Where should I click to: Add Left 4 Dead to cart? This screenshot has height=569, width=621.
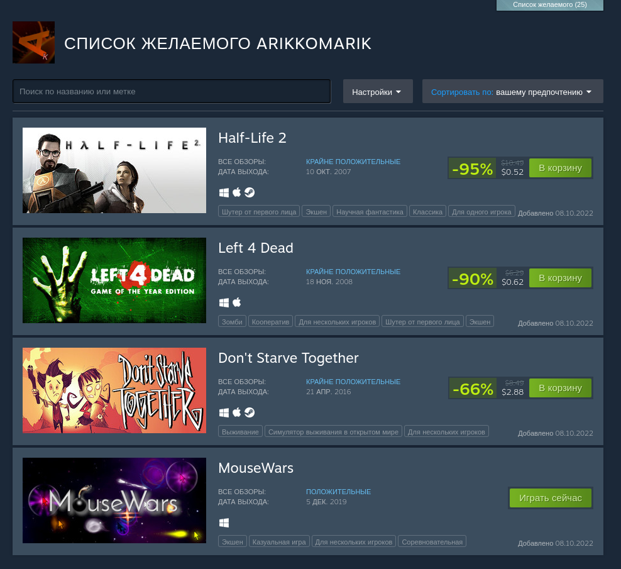tap(560, 278)
